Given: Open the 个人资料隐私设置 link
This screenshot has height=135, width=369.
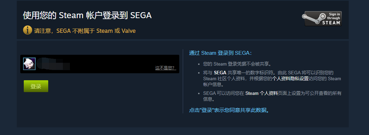Looking at the screenshot, I should pyautogui.click(x=290, y=78).
